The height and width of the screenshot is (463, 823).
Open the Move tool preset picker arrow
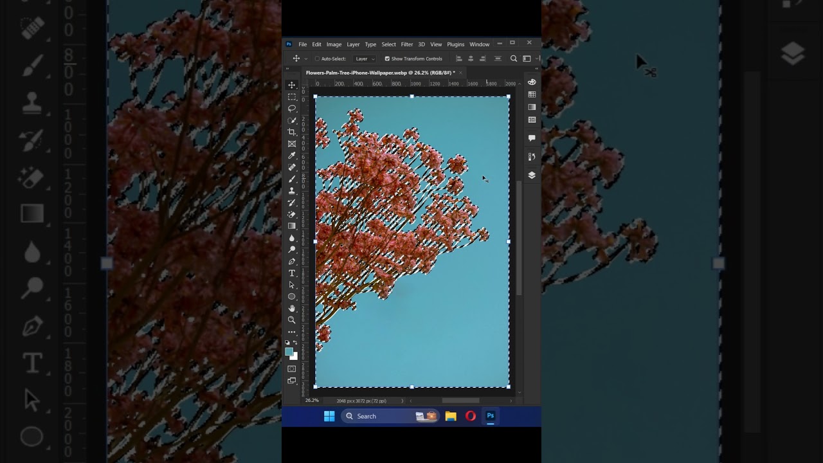pyautogui.click(x=306, y=59)
